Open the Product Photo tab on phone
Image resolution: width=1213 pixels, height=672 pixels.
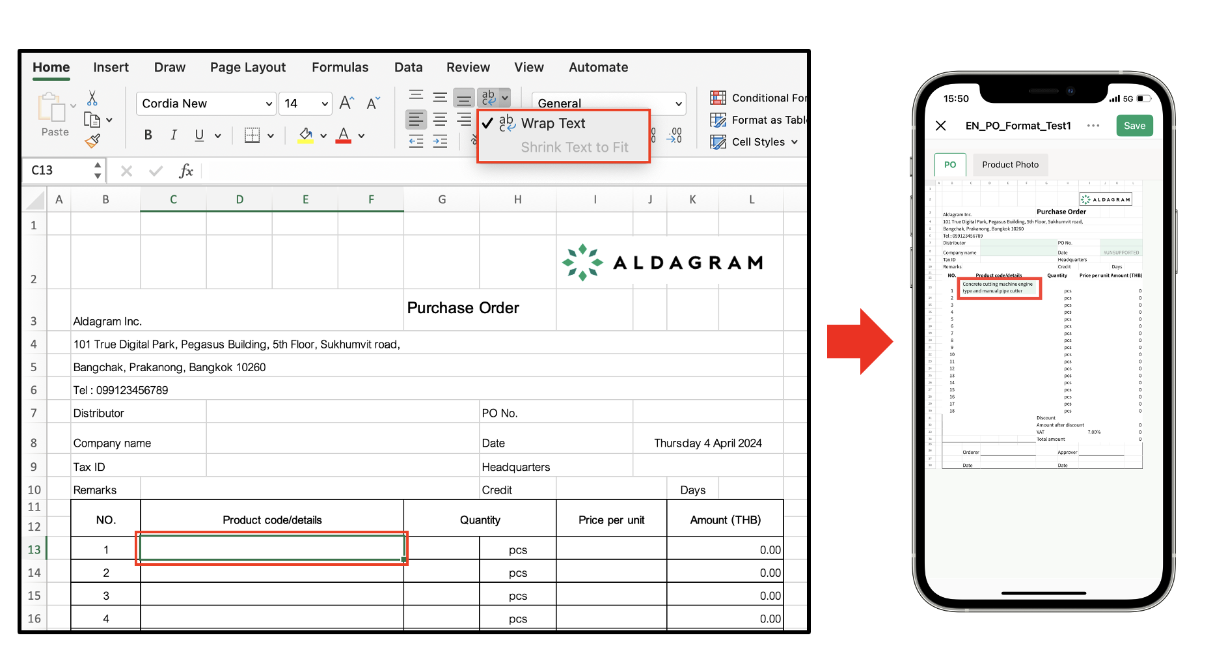tap(1010, 165)
